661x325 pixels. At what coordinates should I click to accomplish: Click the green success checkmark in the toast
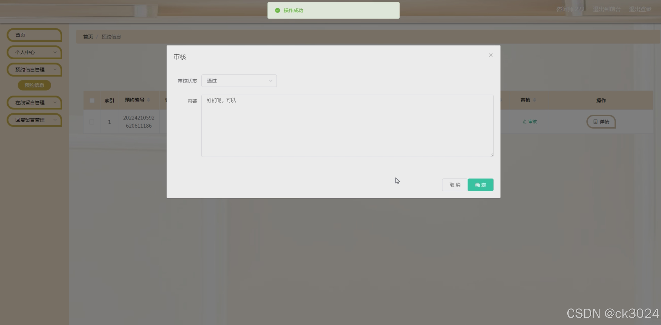pos(277,10)
